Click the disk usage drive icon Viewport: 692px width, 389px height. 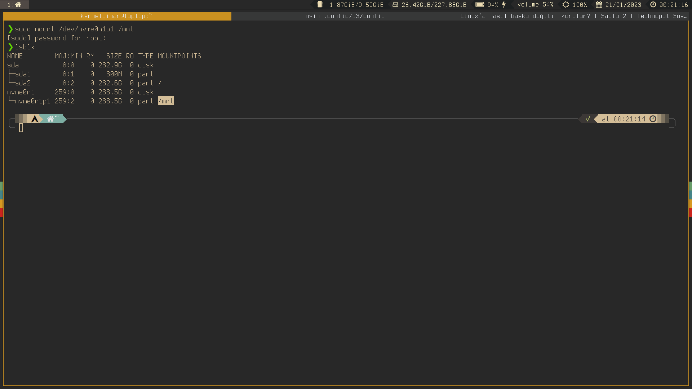pyautogui.click(x=395, y=5)
